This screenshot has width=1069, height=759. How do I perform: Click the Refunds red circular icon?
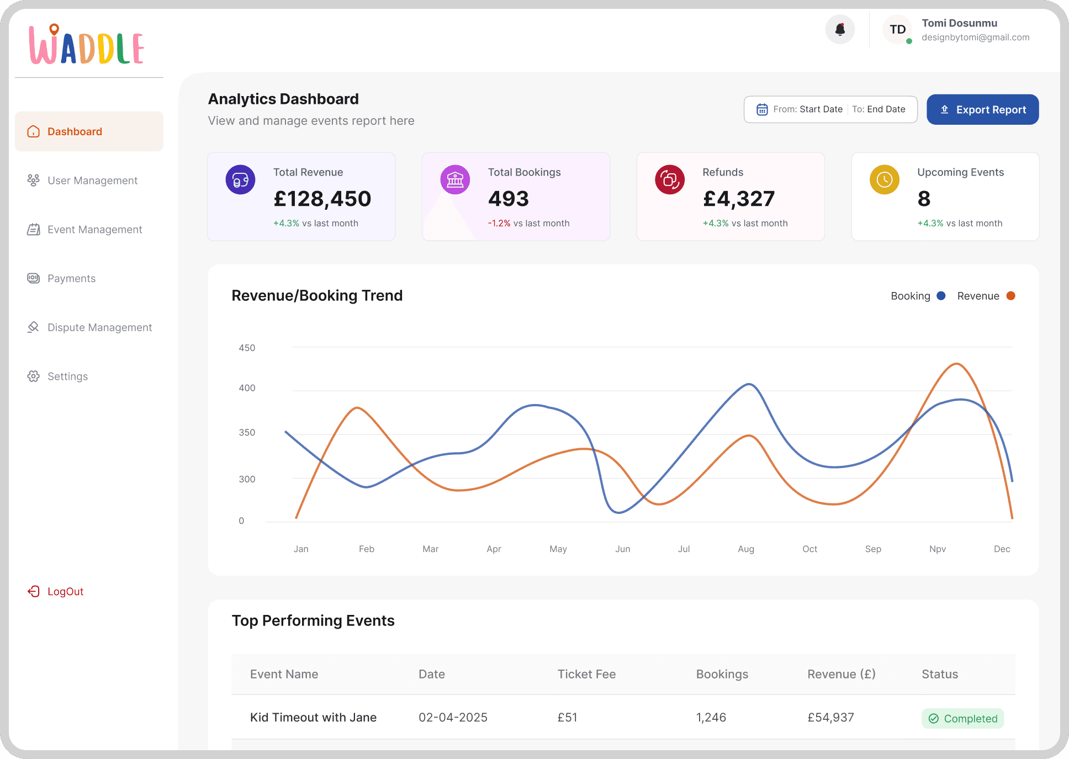point(670,179)
